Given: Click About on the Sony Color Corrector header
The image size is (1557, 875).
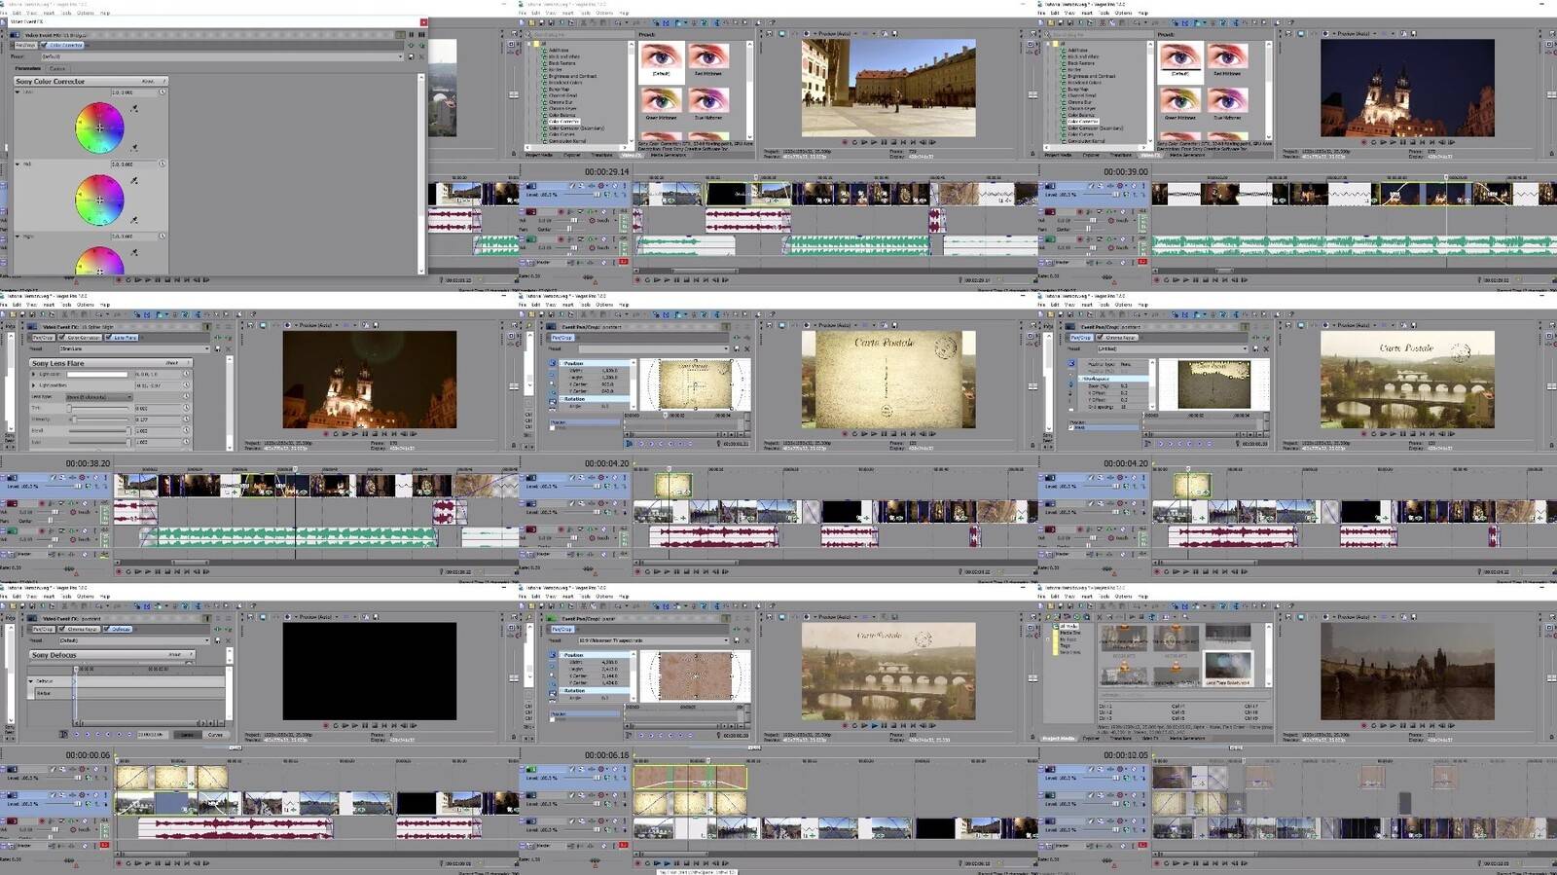Looking at the screenshot, I should click(148, 81).
